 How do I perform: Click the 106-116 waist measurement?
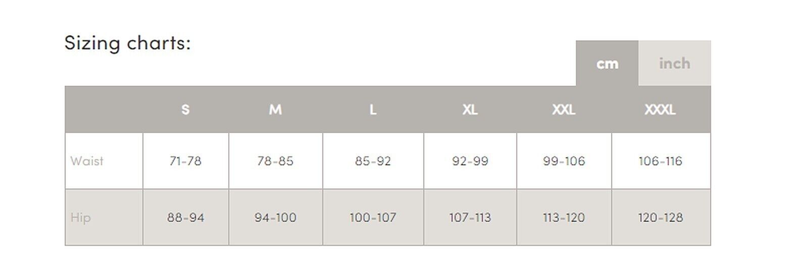coord(660,161)
